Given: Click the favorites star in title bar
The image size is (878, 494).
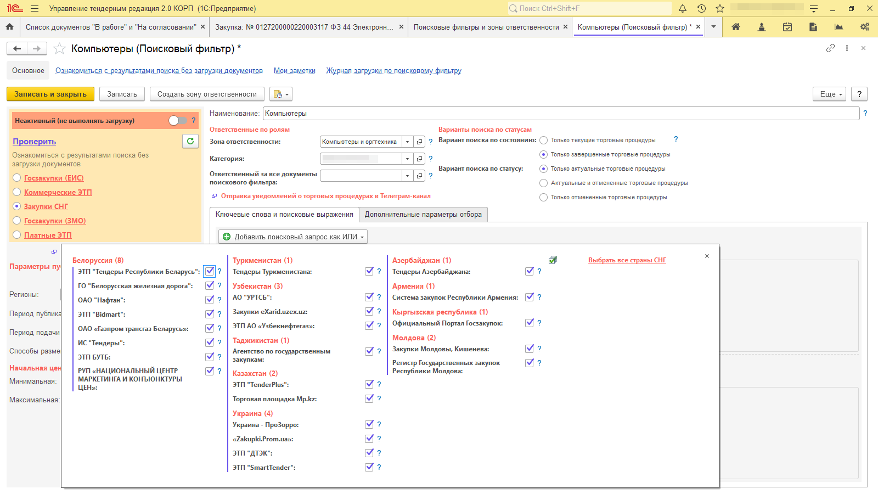Looking at the screenshot, I should pyautogui.click(x=720, y=9).
